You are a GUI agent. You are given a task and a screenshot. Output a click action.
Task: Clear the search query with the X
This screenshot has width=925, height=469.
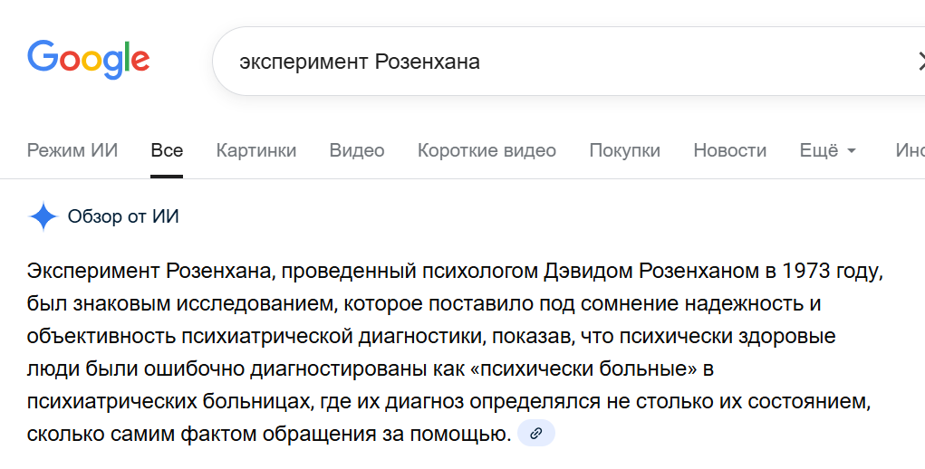pos(919,62)
